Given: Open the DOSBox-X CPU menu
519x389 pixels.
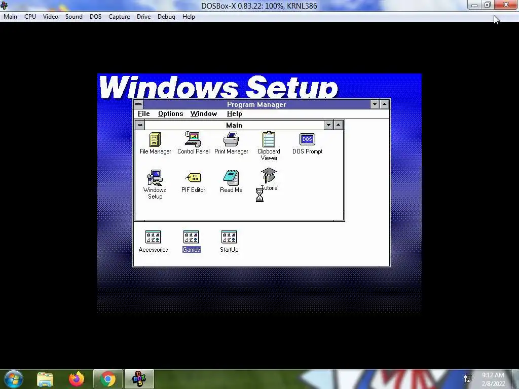Looking at the screenshot, I should click(x=30, y=17).
